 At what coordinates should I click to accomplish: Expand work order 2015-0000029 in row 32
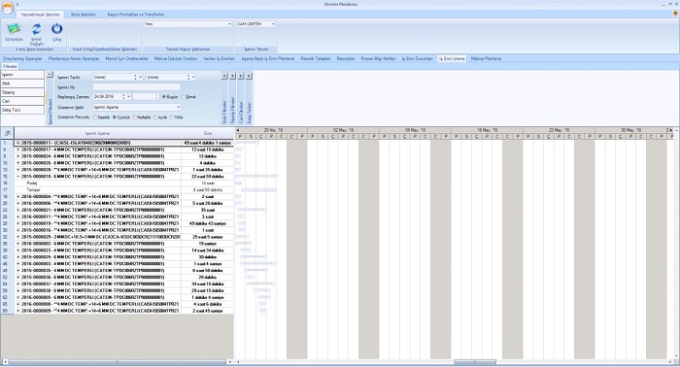(17, 237)
